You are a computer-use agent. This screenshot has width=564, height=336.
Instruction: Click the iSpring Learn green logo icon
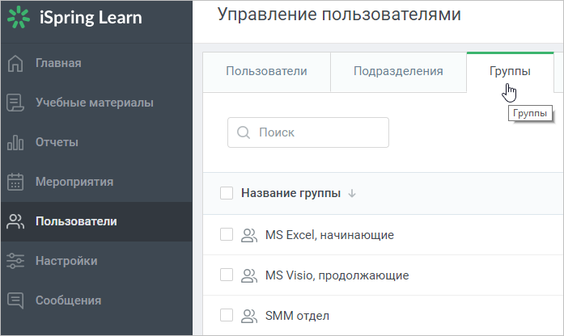click(x=19, y=17)
